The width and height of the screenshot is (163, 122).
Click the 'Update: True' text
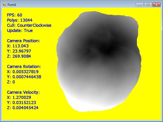(20, 31)
